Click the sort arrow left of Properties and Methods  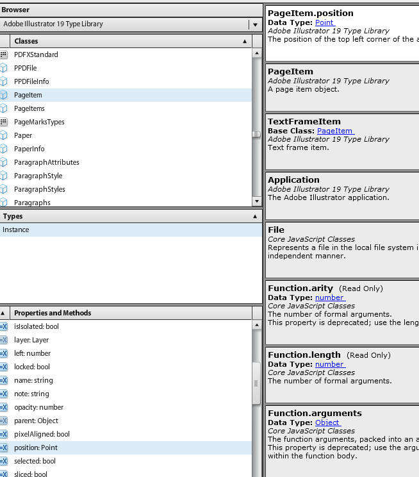tap(3, 313)
